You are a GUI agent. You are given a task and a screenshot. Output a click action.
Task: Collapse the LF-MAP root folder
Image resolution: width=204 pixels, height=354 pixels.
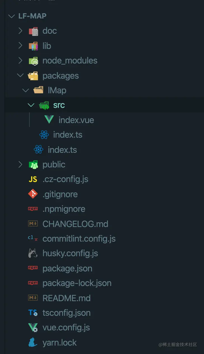11,16
